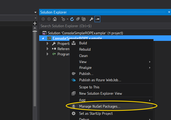Click the Azure cloud icon

(74, 80)
